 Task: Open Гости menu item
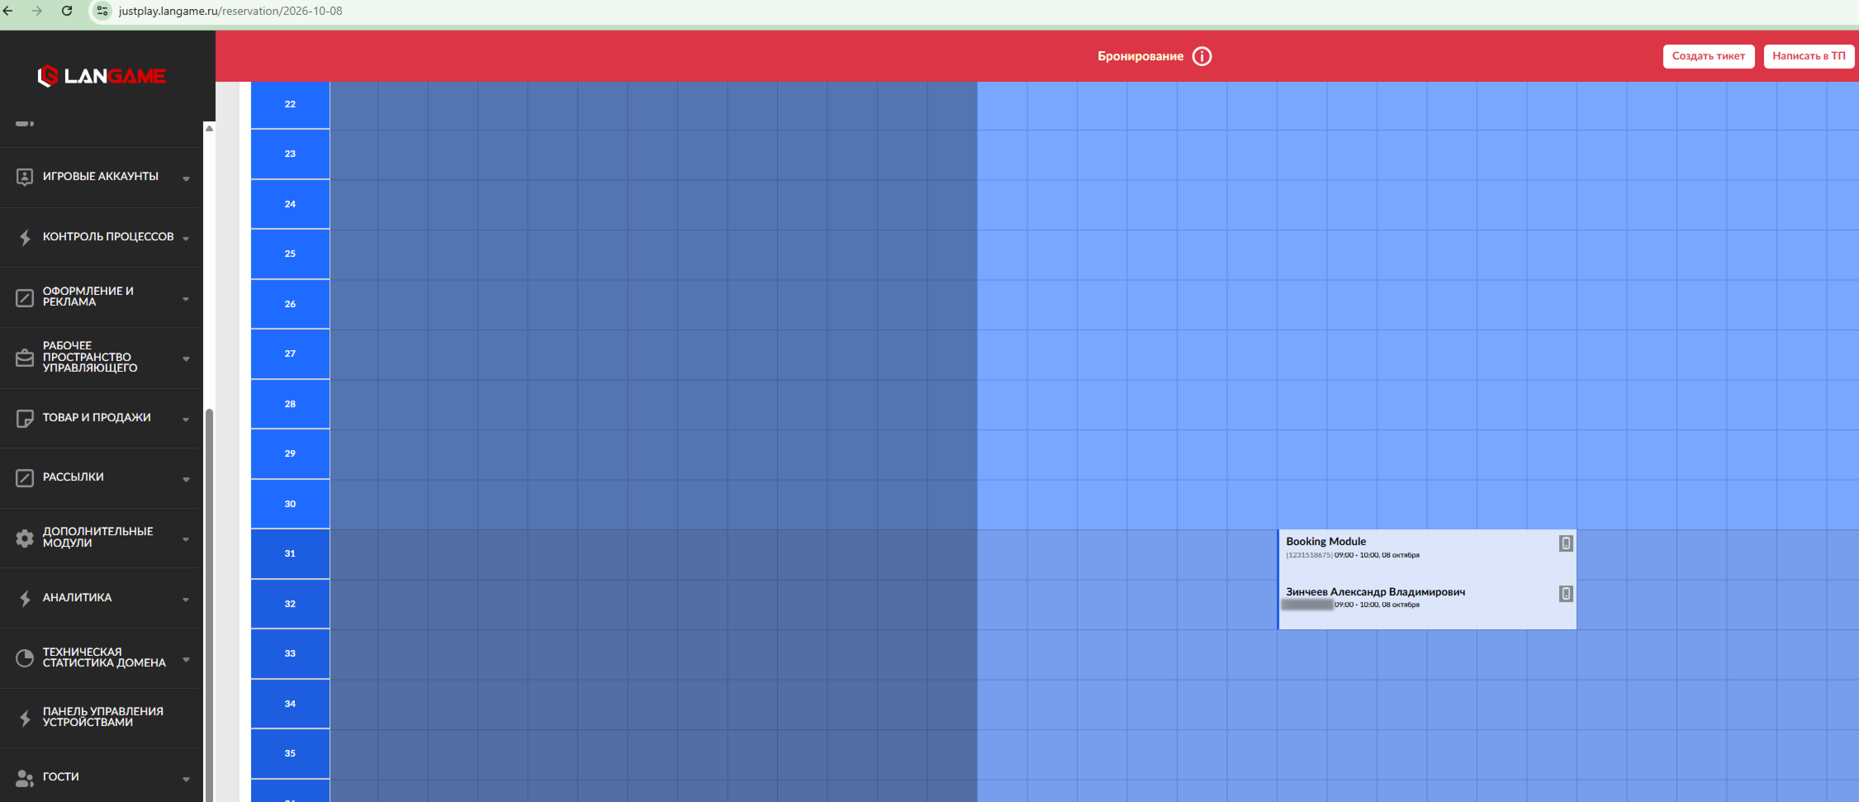101,777
